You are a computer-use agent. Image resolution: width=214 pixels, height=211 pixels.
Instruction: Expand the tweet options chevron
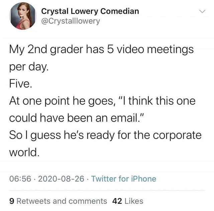click(x=201, y=12)
